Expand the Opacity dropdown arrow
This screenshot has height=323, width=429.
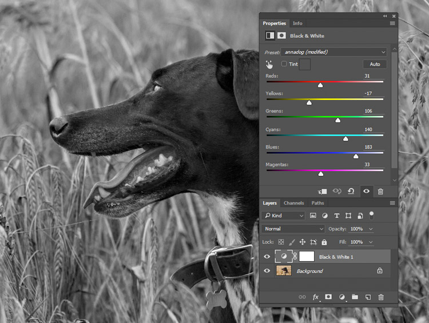coord(371,229)
